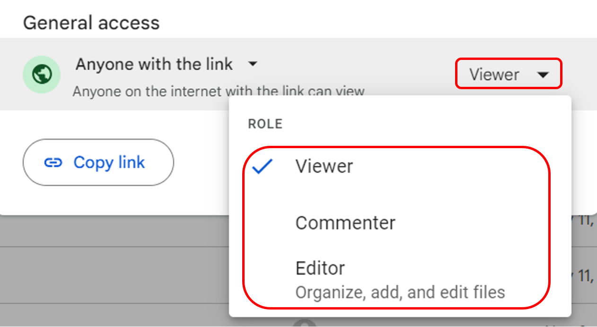Click the chain-link icon in Copy link
Screen dimensions: 597x327
[53, 163]
